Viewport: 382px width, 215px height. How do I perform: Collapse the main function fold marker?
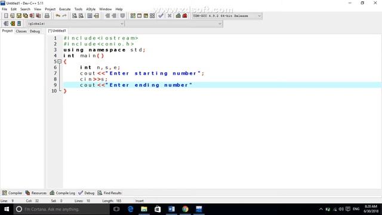(59, 62)
